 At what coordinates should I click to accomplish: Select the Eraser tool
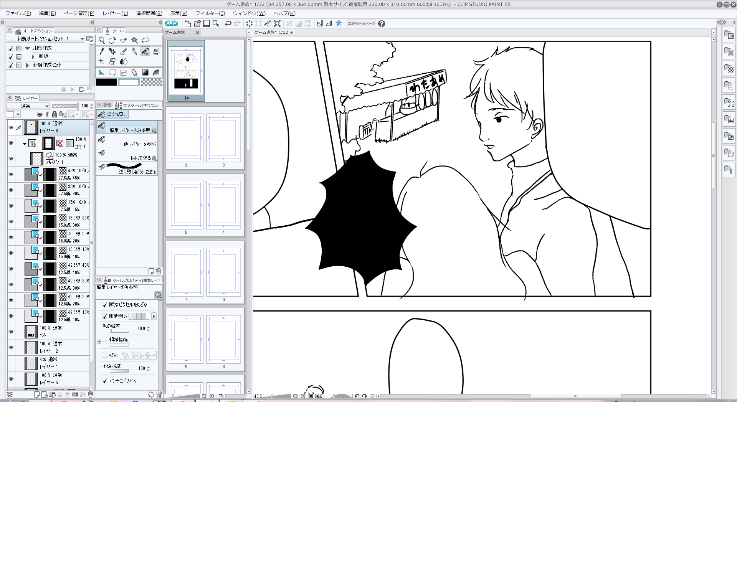(112, 61)
